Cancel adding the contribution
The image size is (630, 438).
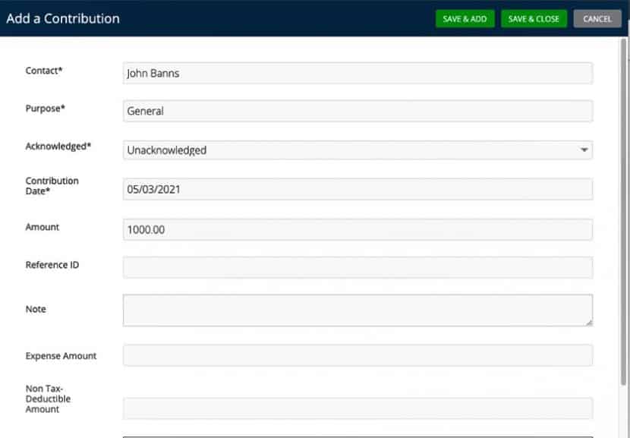click(597, 19)
